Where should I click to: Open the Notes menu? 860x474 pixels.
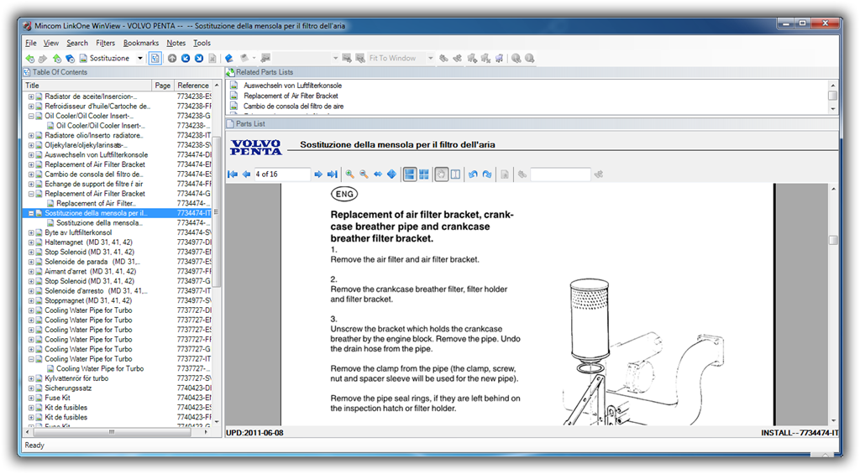coord(176,43)
